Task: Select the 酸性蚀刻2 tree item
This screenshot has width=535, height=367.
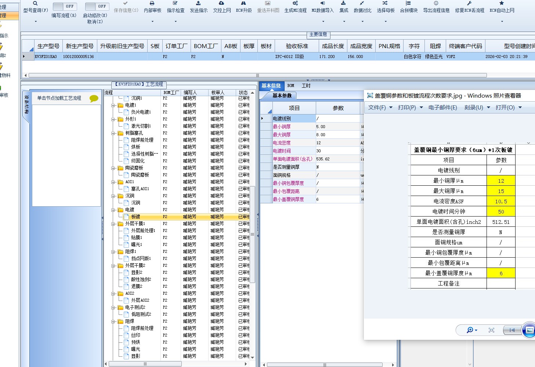Action: click(x=141, y=280)
